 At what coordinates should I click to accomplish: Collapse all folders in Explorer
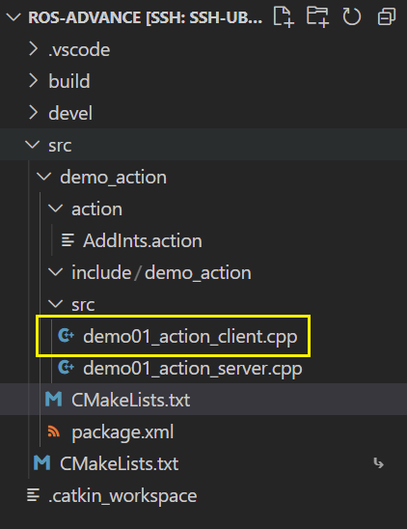click(x=387, y=16)
